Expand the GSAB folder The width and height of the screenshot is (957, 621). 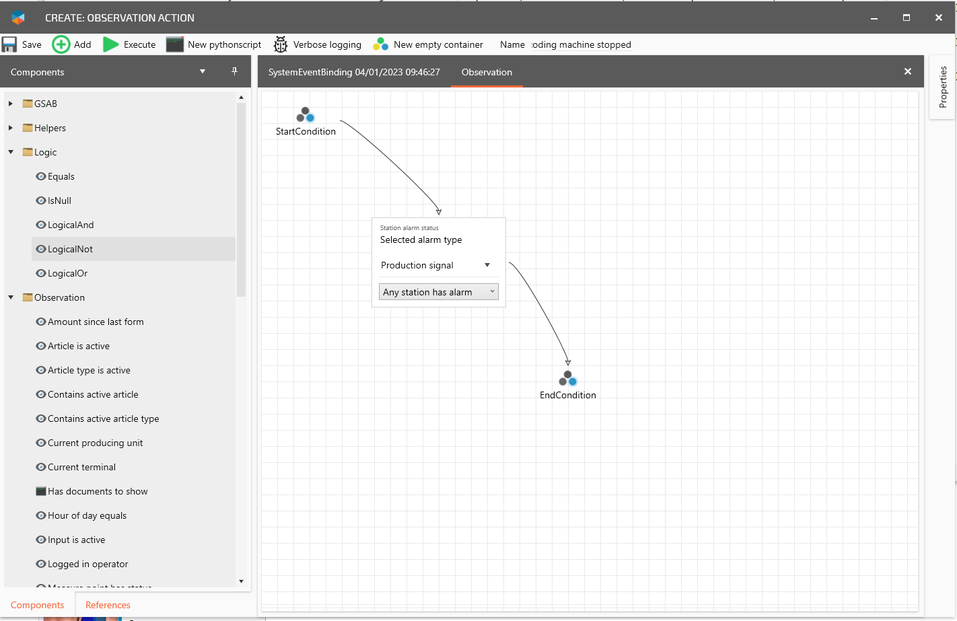tap(11, 104)
